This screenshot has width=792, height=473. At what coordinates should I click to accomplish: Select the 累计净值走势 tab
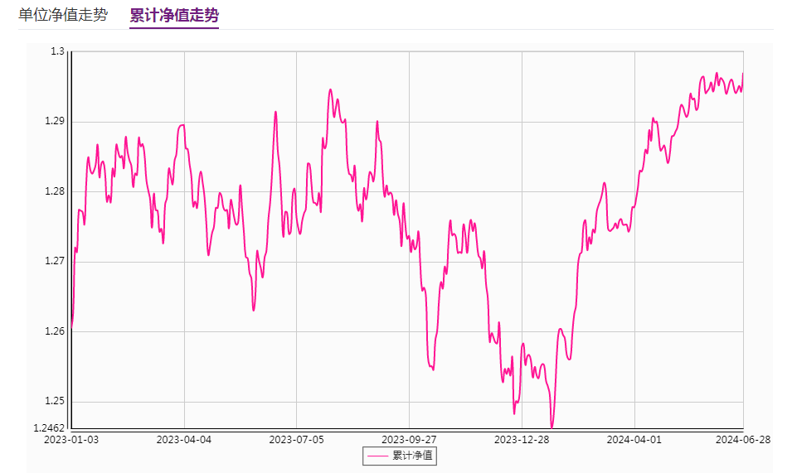[x=174, y=15]
